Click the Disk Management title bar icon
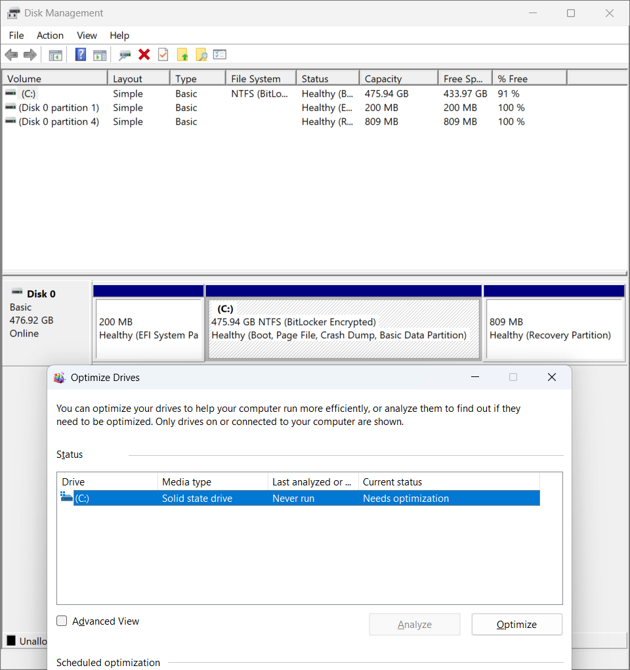Viewport: 630px width, 670px height. click(13, 13)
